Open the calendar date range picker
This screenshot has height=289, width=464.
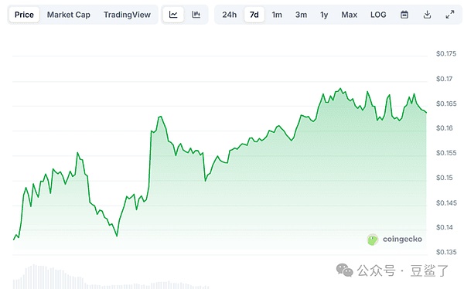pos(404,15)
